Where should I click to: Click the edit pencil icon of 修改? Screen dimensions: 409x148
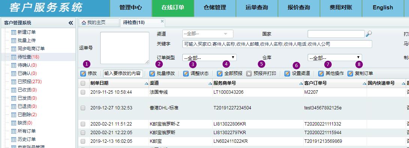point(83,73)
